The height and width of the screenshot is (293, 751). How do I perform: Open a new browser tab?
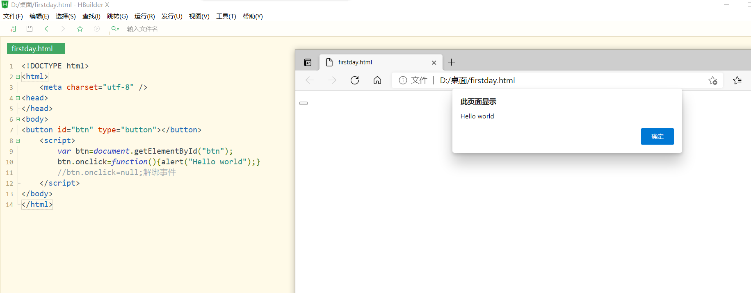click(x=452, y=62)
